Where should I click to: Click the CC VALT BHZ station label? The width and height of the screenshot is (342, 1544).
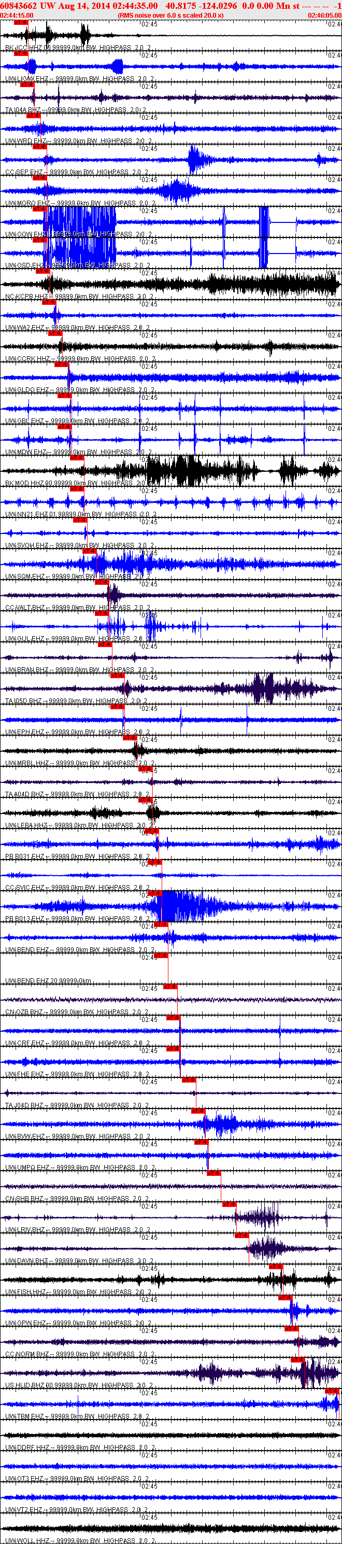click(77, 608)
